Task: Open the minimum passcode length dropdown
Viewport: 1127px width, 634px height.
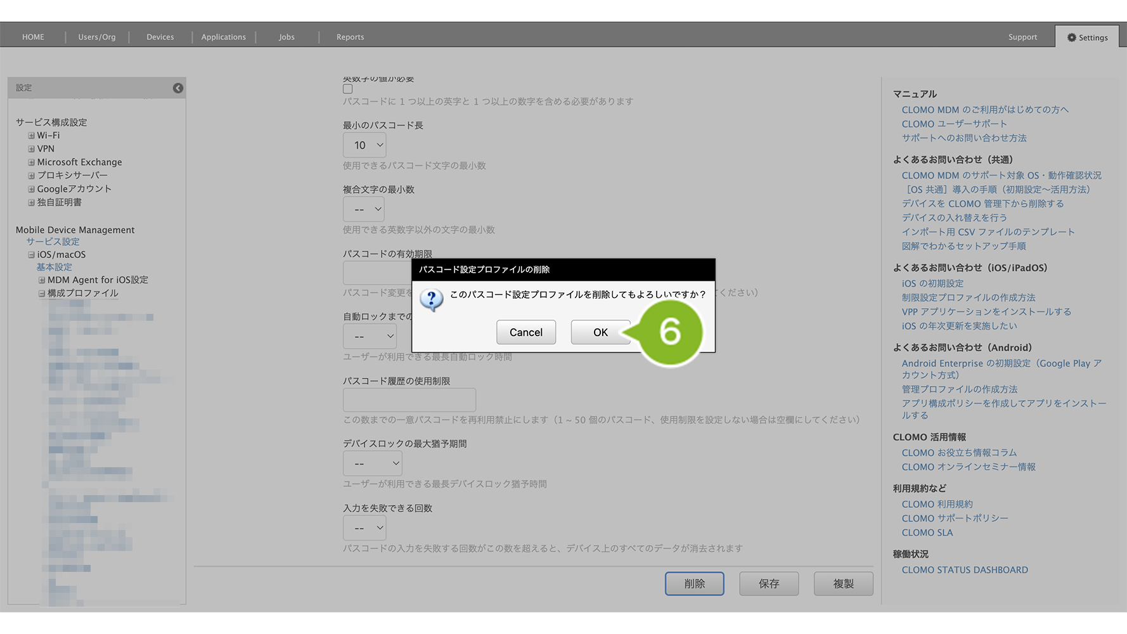Action: (x=364, y=145)
